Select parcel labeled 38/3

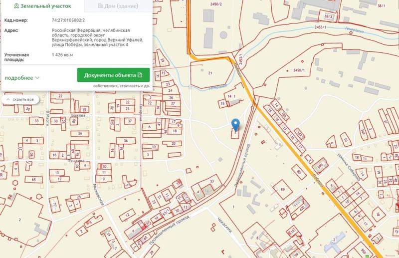click(328, 16)
